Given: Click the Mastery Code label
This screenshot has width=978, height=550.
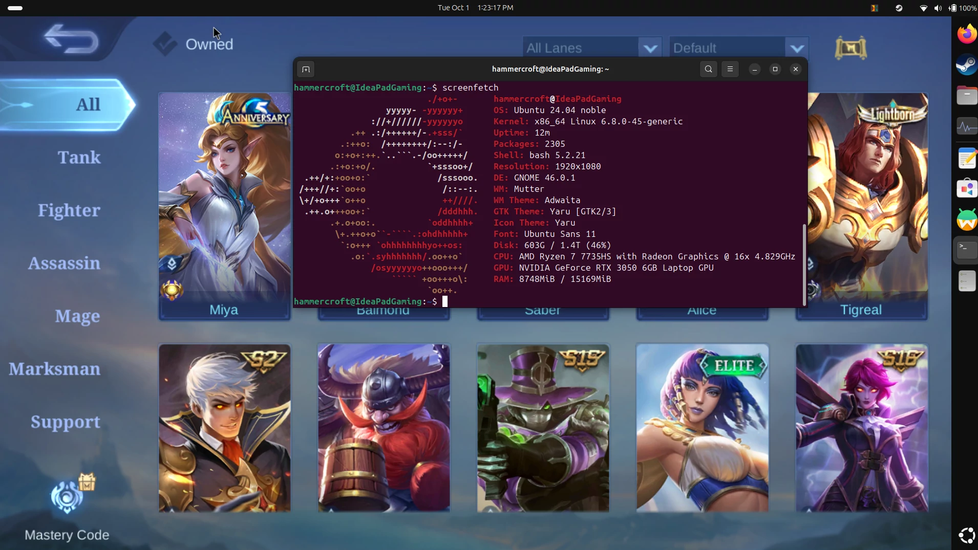Looking at the screenshot, I should pos(67,535).
